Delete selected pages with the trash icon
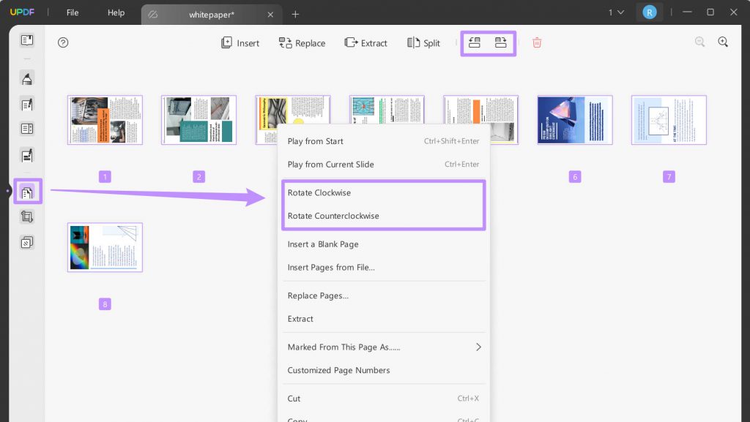 pyautogui.click(x=537, y=42)
